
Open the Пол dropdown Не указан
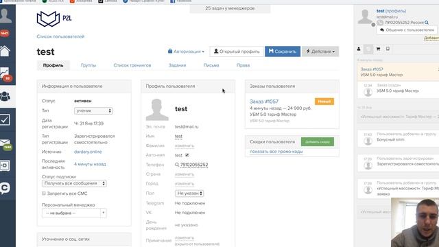[189, 193]
